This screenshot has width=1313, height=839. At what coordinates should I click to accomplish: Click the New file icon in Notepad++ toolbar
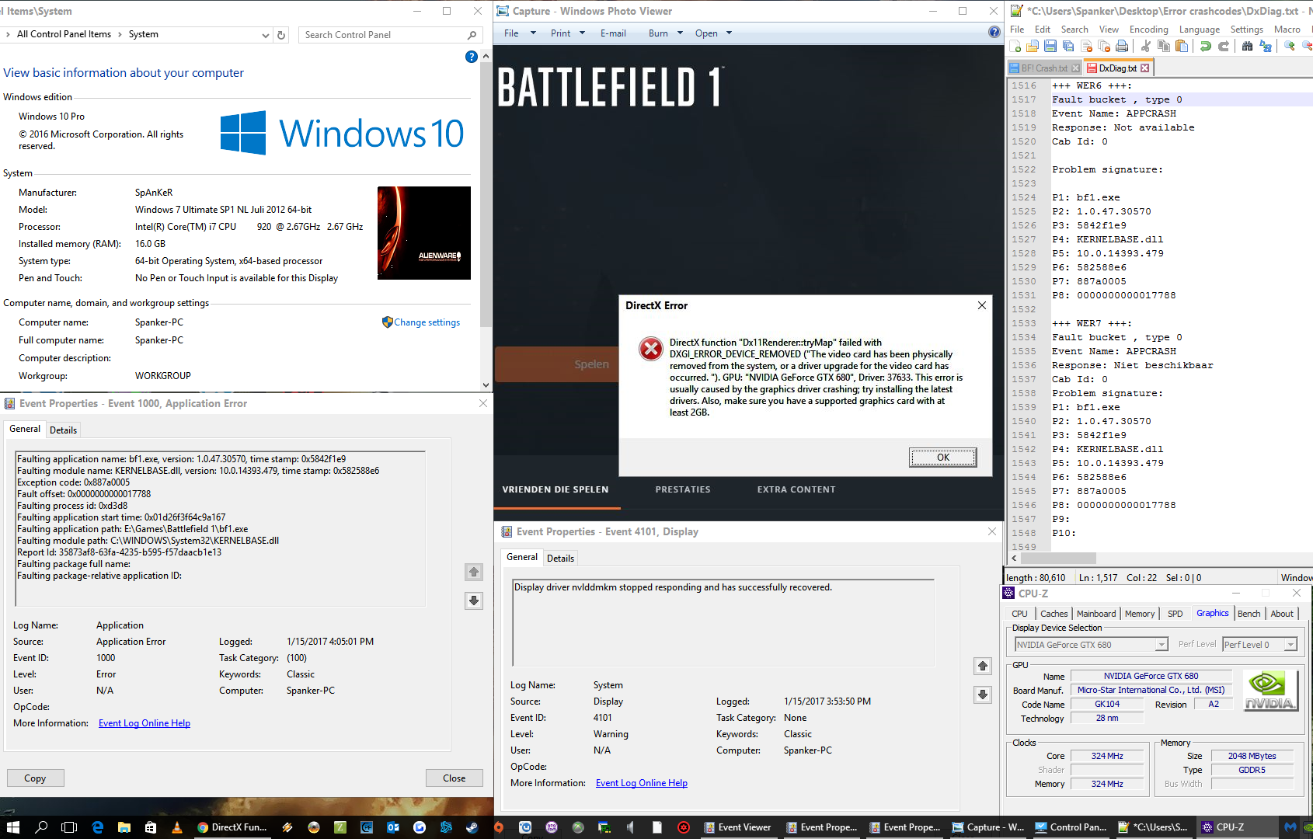point(1015,47)
